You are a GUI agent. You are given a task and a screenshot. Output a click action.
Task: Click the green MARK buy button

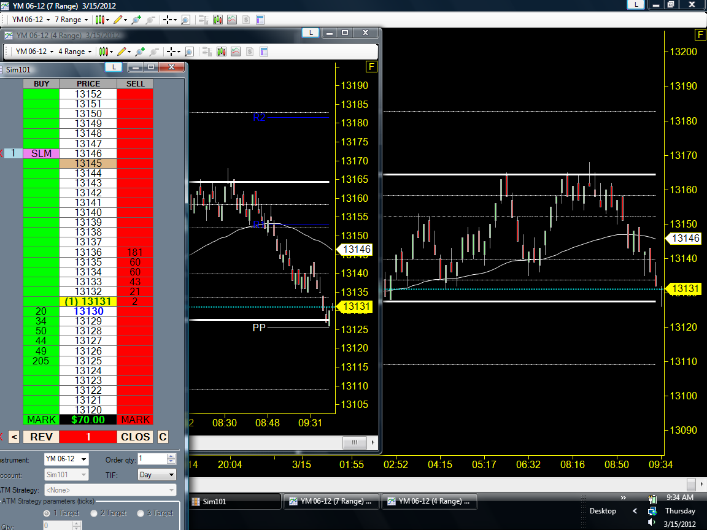(41, 420)
